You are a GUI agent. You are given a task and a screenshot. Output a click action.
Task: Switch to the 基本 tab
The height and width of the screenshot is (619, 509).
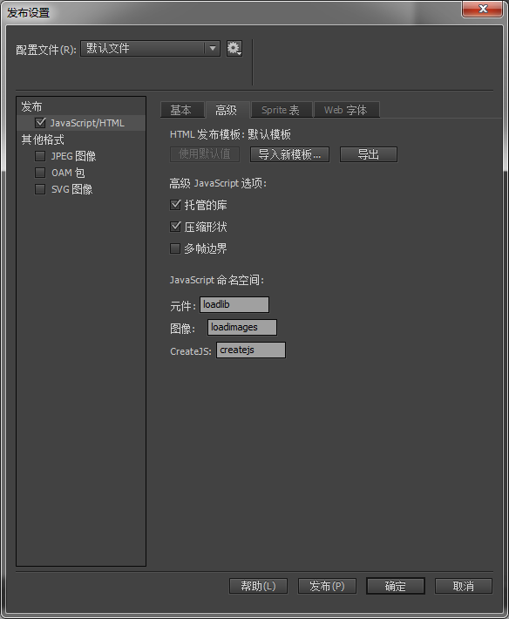182,110
